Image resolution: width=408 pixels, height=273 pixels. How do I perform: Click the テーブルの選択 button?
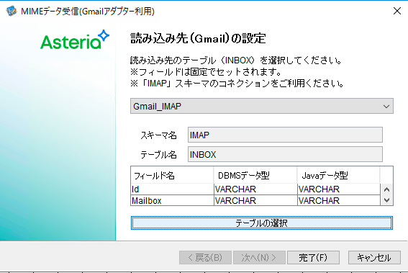262,223
